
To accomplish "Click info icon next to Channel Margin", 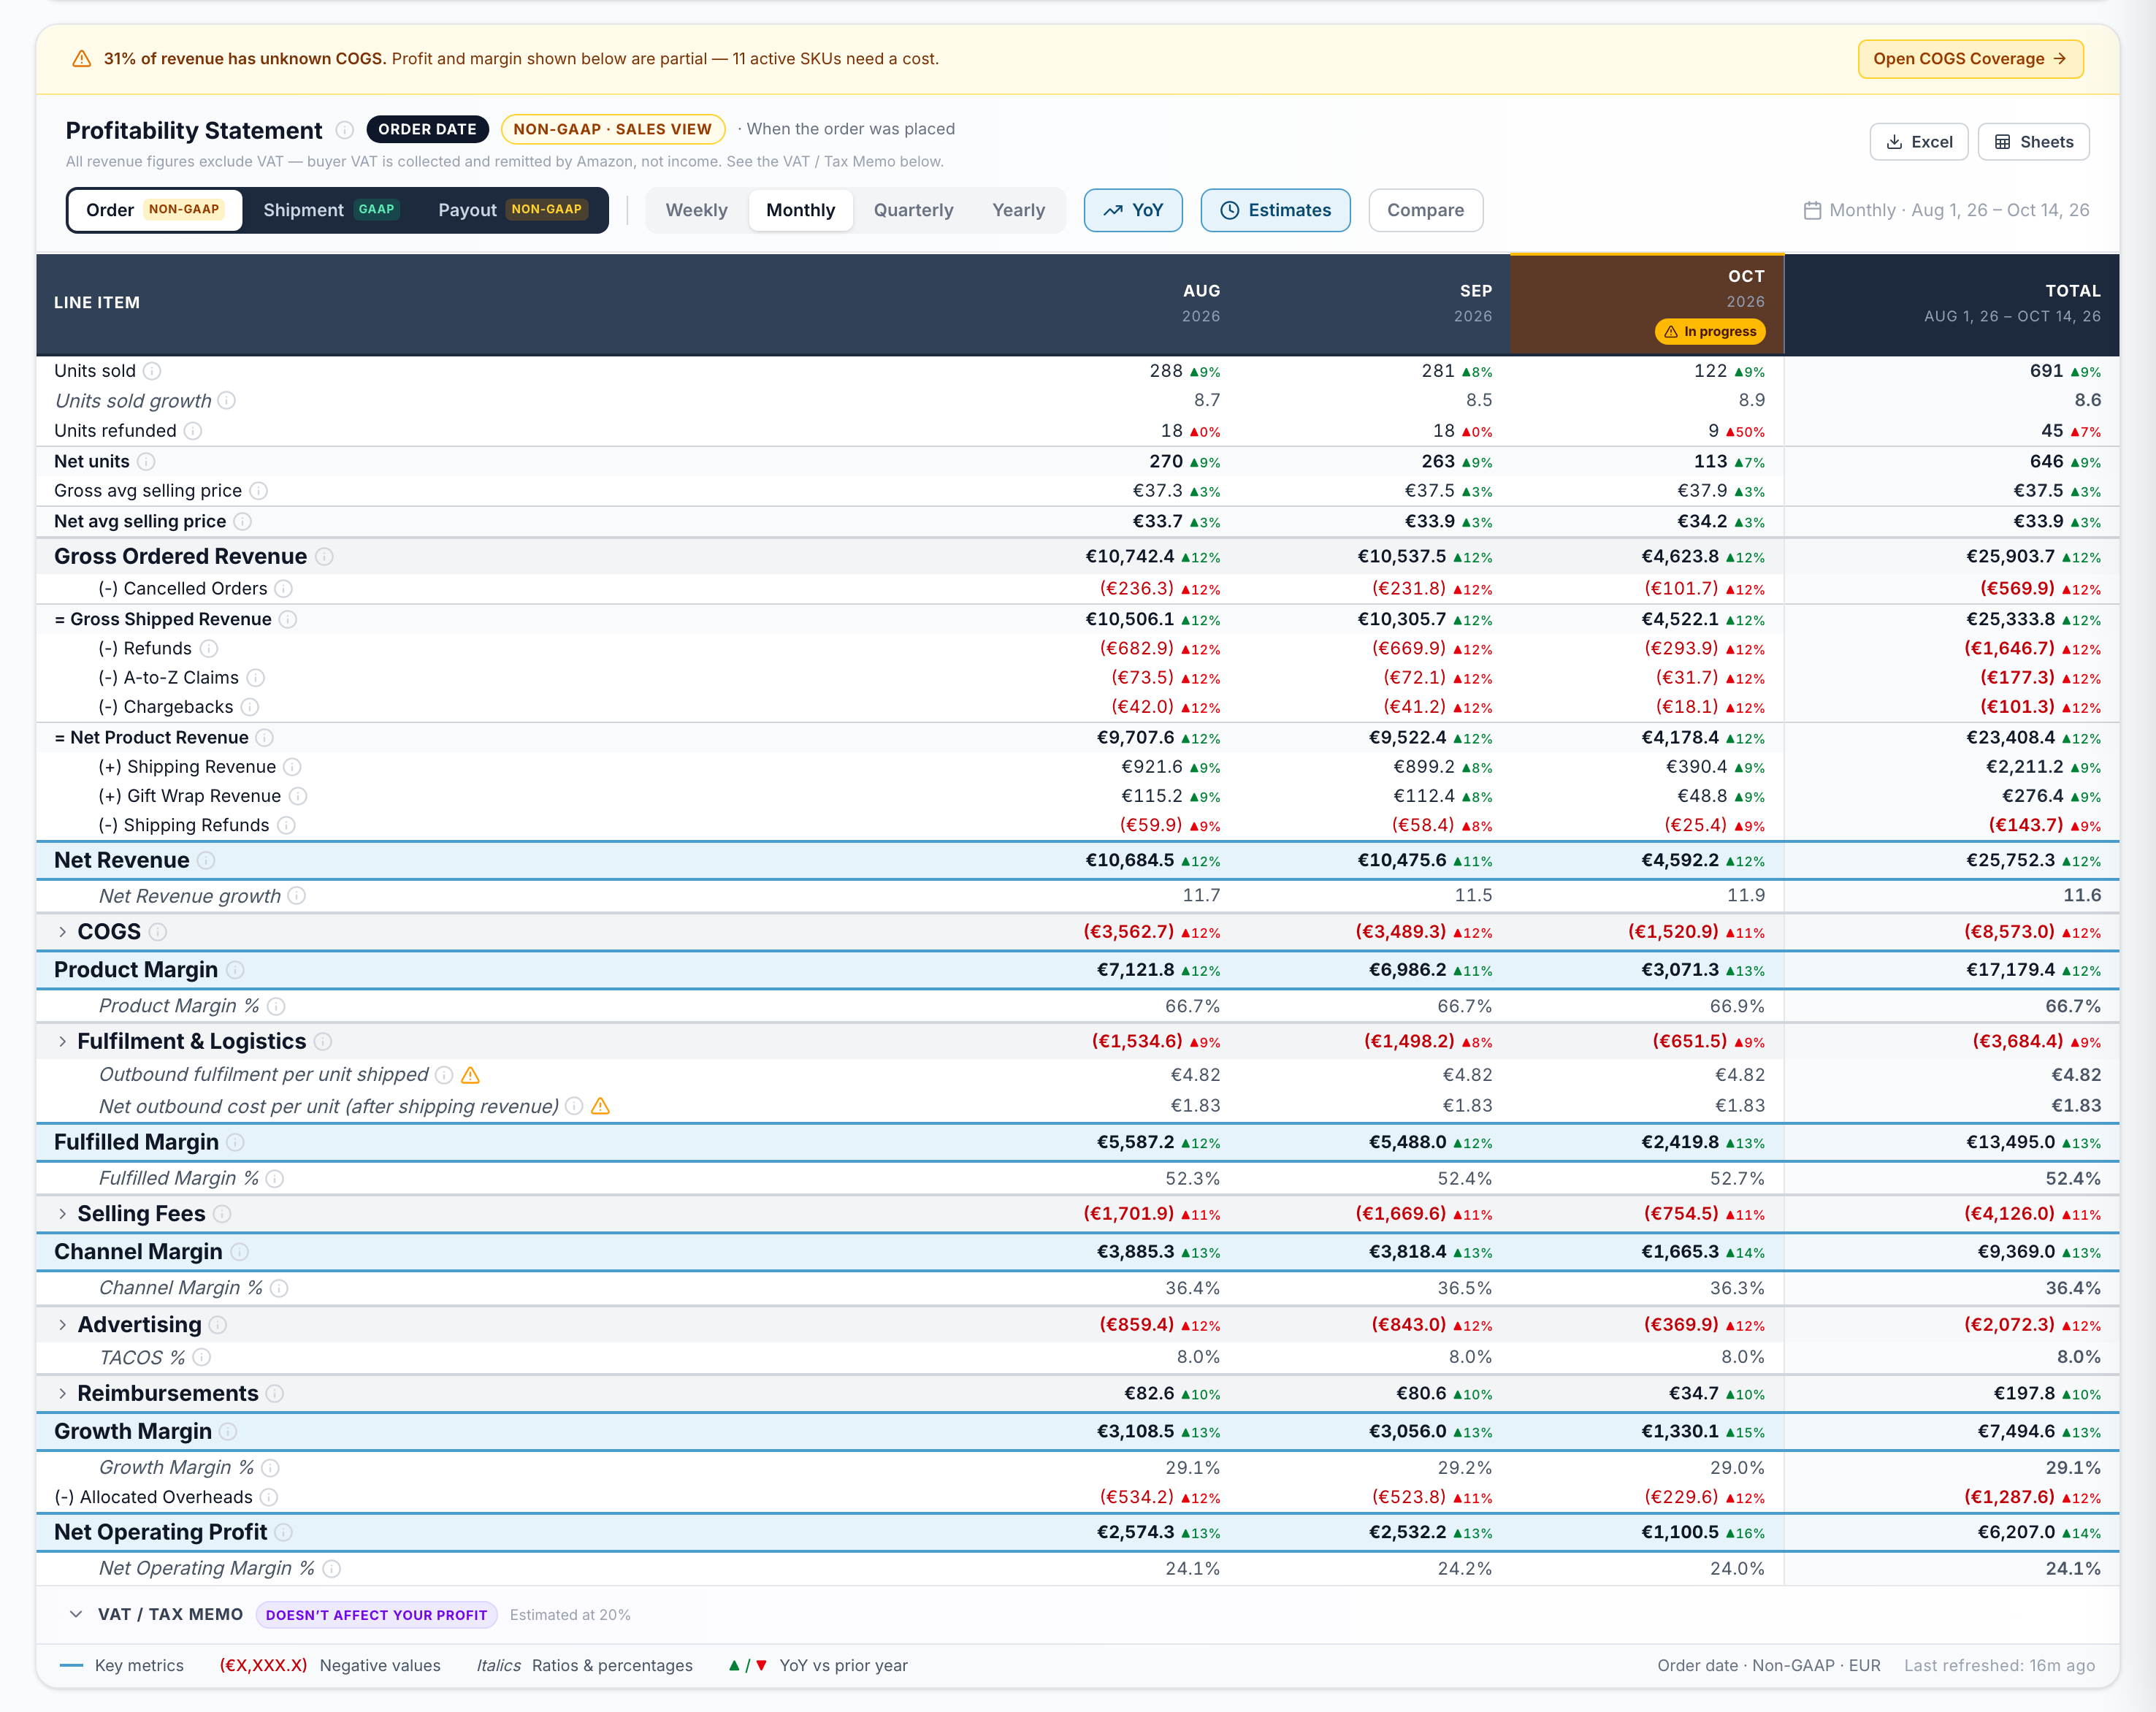I will pyautogui.click(x=240, y=1252).
